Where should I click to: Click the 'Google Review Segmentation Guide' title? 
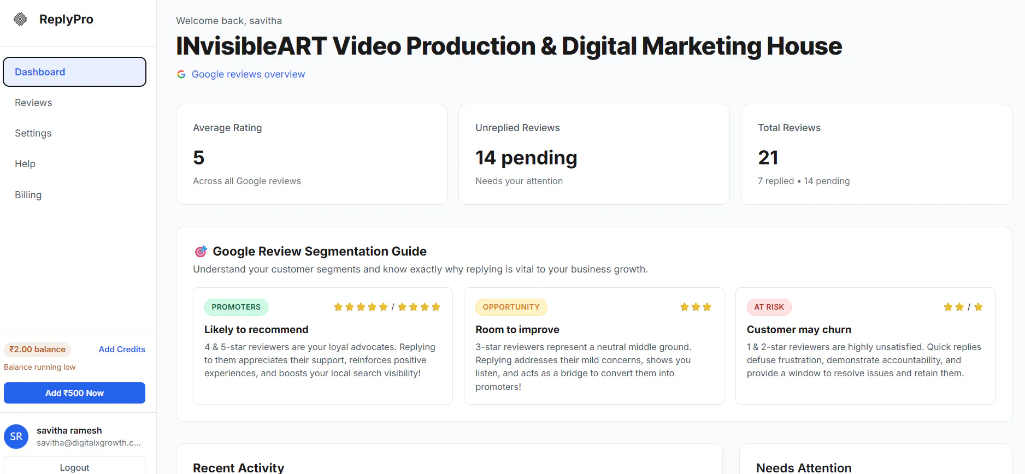tap(320, 251)
